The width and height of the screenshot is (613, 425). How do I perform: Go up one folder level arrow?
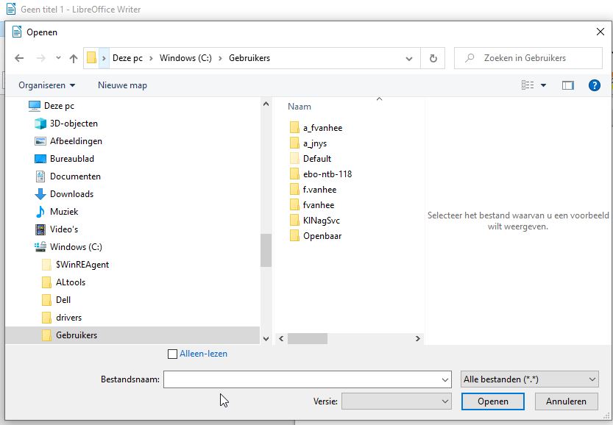pyautogui.click(x=74, y=58)
